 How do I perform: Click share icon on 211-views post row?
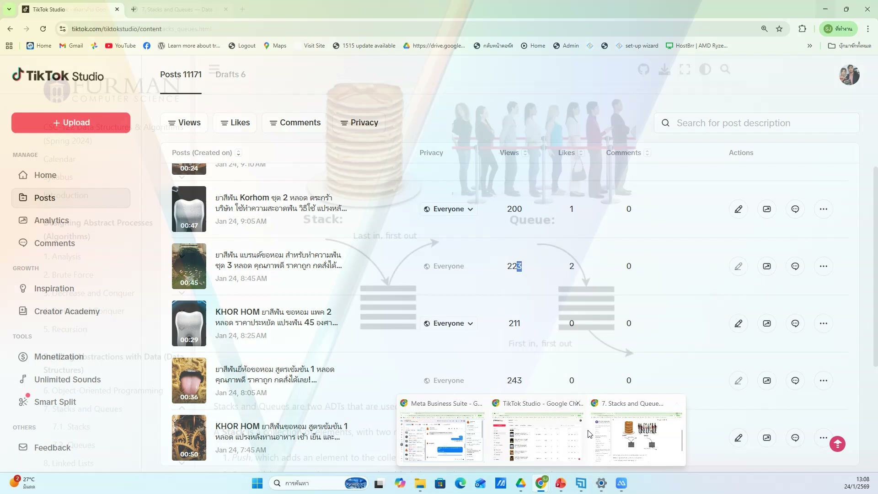pyautogui.click(x=767, y=323)
